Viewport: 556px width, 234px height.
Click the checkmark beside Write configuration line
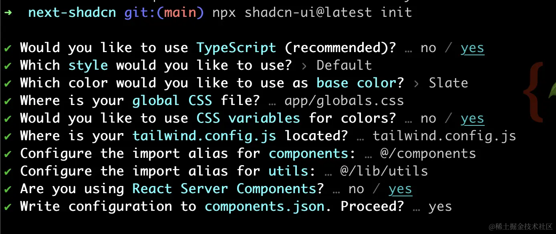coord(8,207)
